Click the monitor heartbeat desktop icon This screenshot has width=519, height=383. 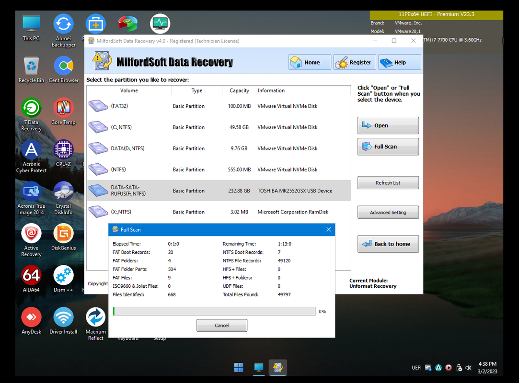pos(160,24)
